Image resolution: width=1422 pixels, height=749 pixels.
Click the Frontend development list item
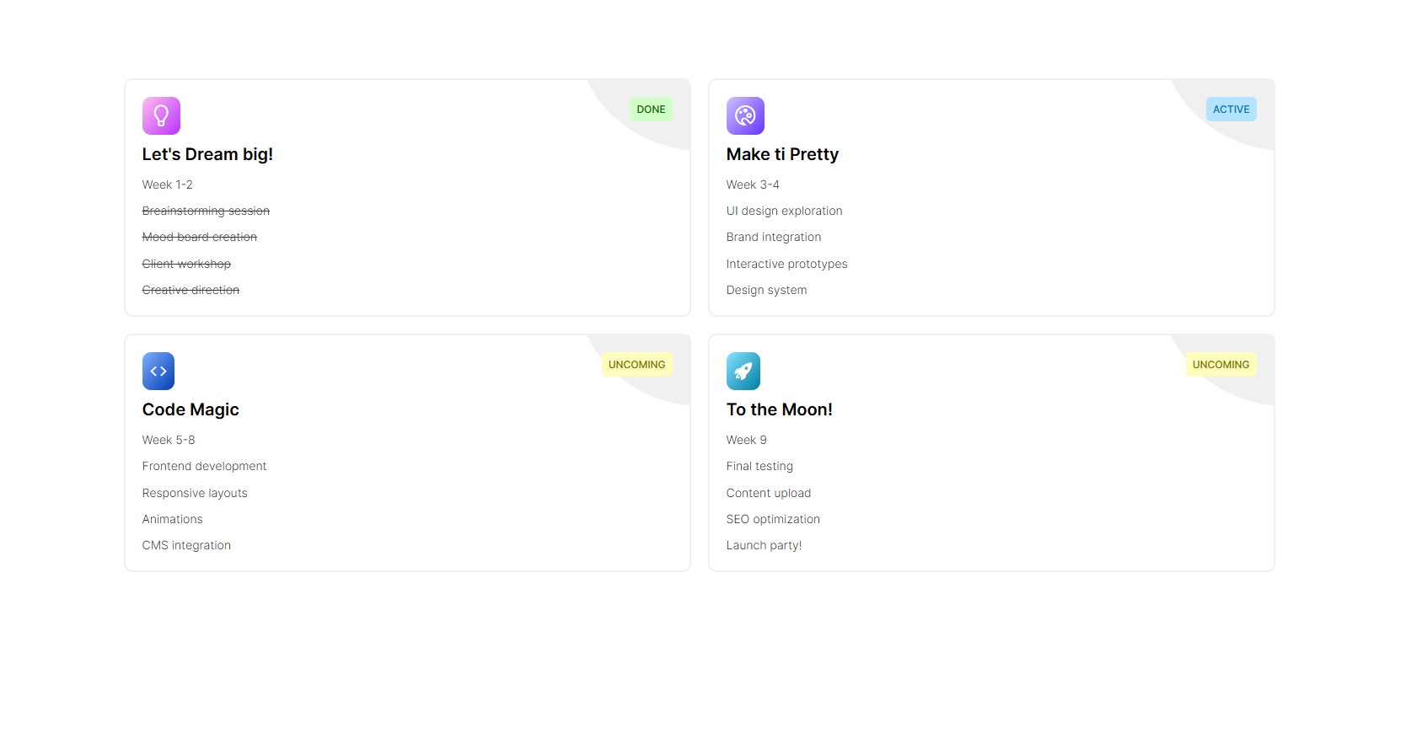204,466
